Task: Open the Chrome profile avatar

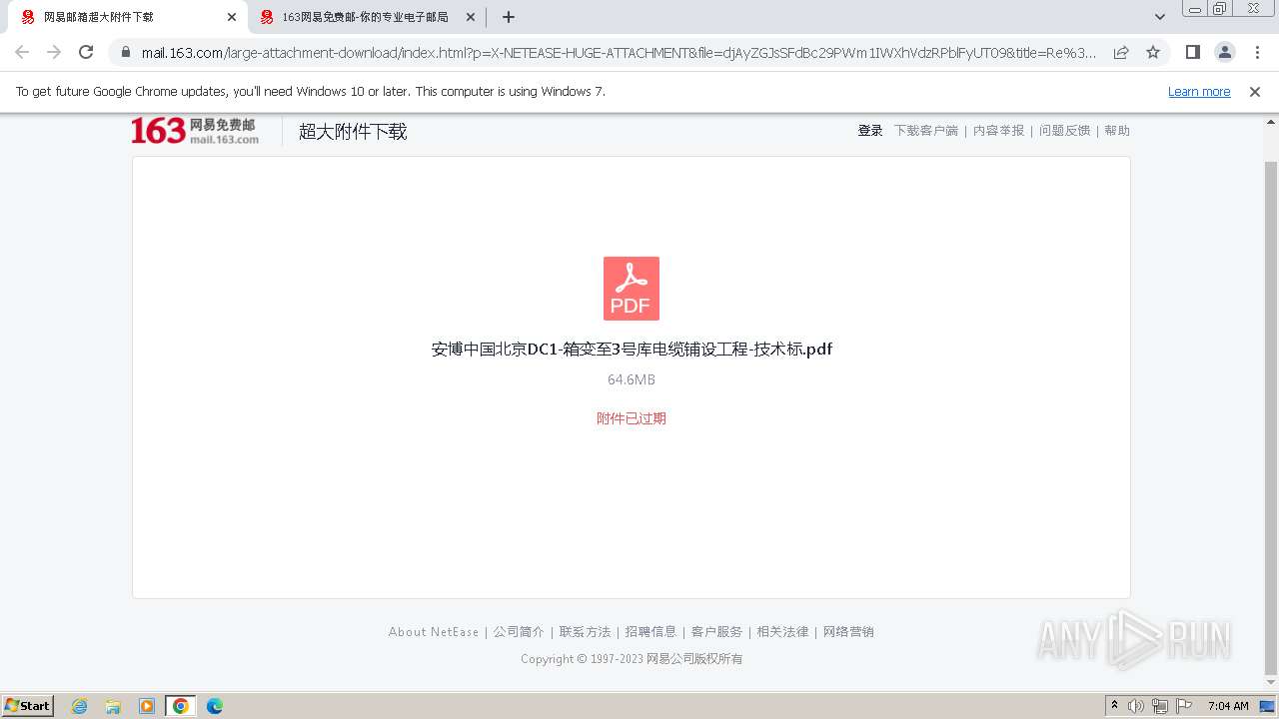Action: pyautogui.click(x=1225, y=52)
